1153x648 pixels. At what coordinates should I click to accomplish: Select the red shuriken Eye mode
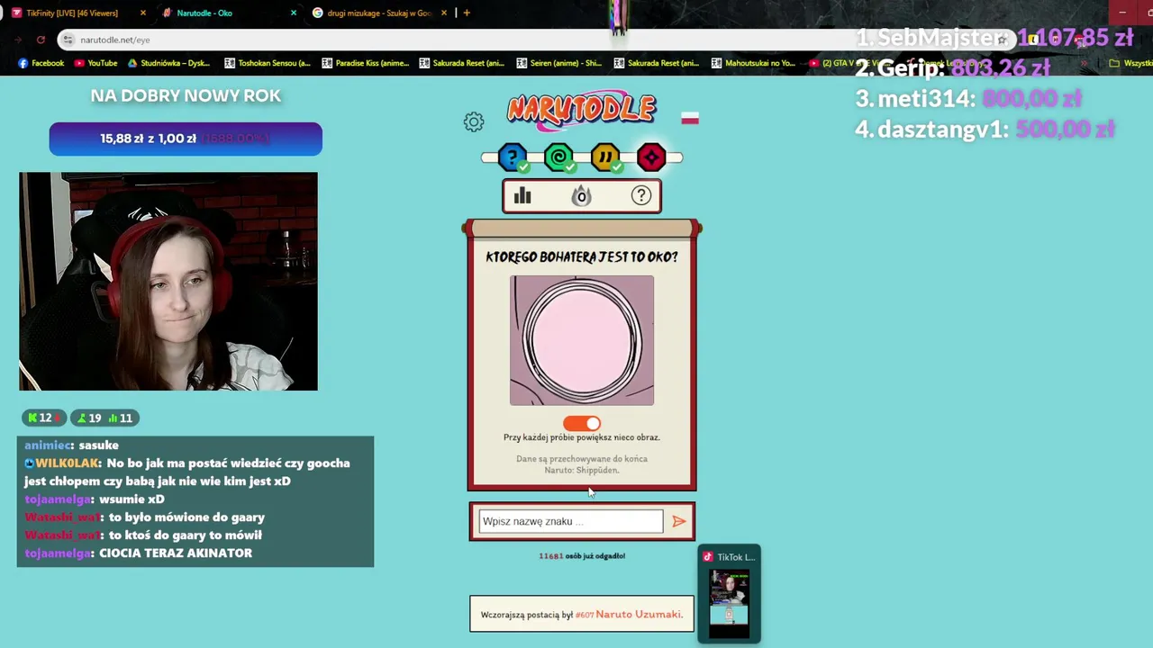[651, 157]
